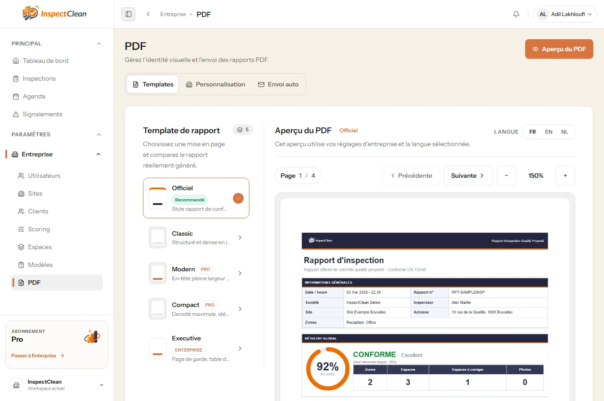This screenshot has height=401, width=604.
Task: Click the Page 1 / 4 indicator
Action: point(298,176)
